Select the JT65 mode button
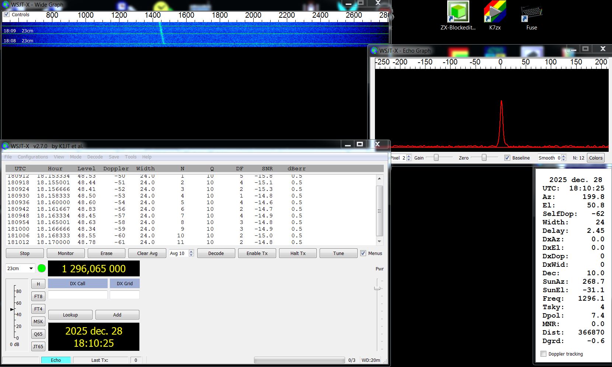The image size is (612, 367). 38,347
